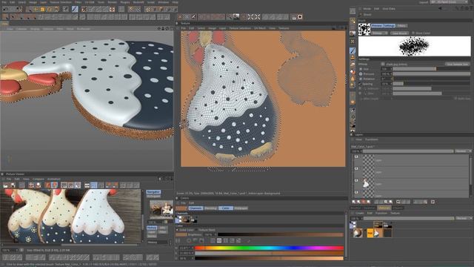Open the UV Mesh menu in texture view
The height and width of the screenshot is (267, 474).
click(x=260, y=28)
